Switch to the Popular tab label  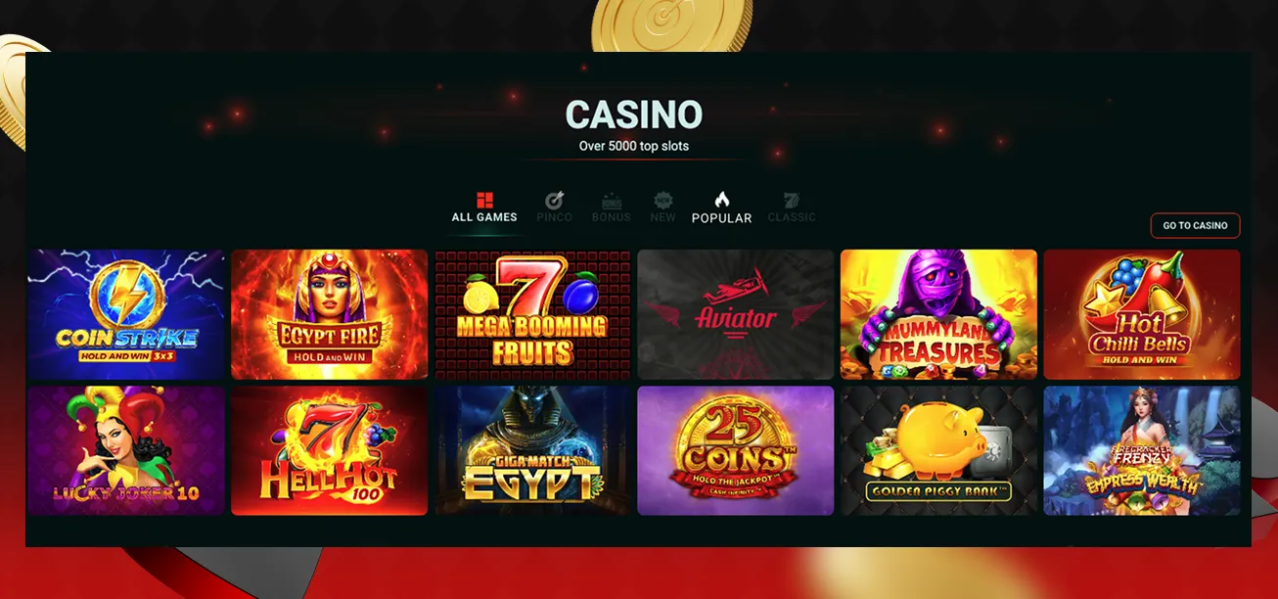(x=722, y=218)
